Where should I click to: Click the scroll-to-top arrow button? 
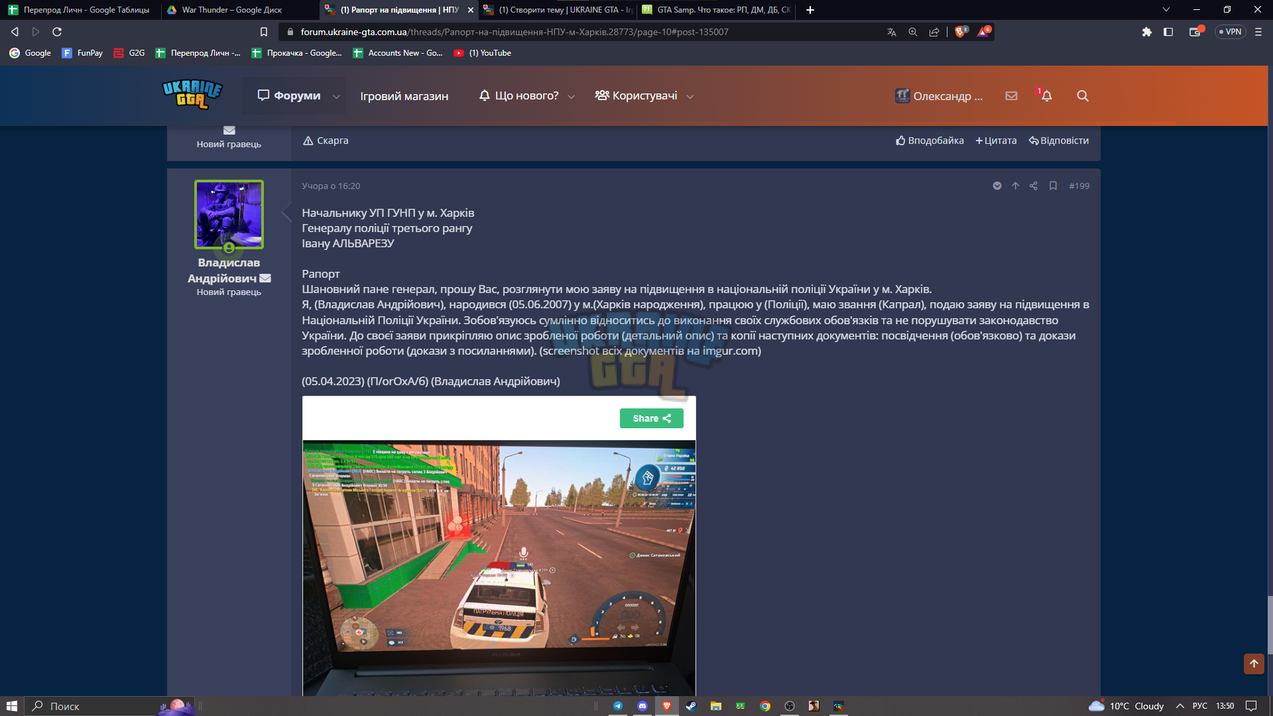pyautogui.click(x=1254, y=664)
